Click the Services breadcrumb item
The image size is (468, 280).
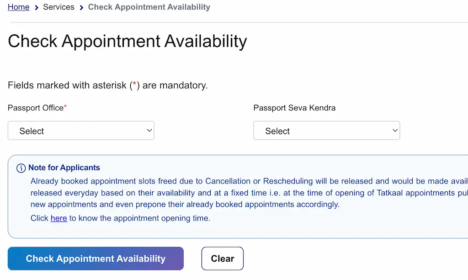click(x=58, y=7)
